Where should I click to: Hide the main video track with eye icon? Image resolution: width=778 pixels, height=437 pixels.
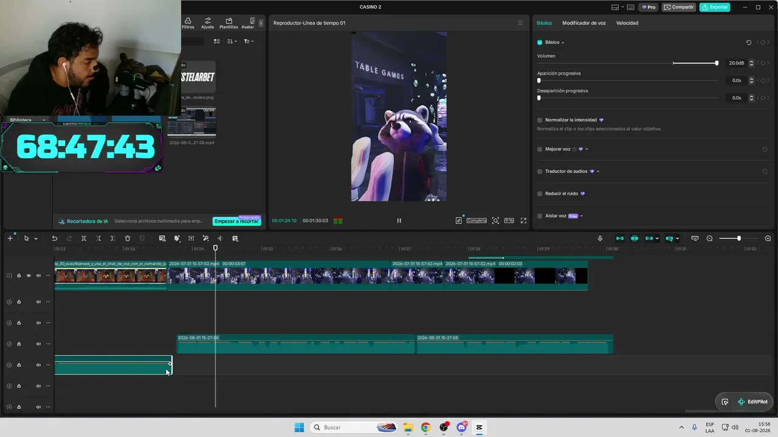29,276
